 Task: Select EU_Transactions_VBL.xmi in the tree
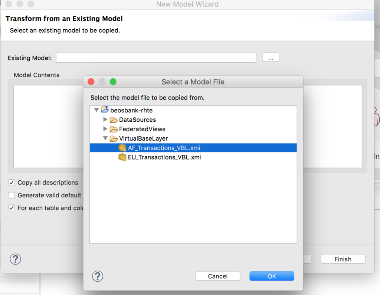point(164,157)
